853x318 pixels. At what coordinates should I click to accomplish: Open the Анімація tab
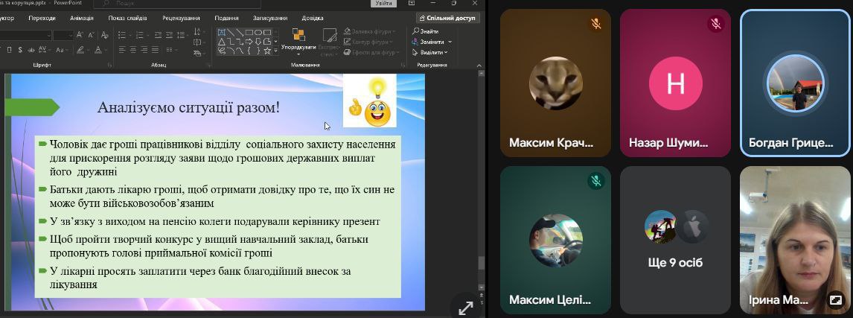[x=82, y=18]
